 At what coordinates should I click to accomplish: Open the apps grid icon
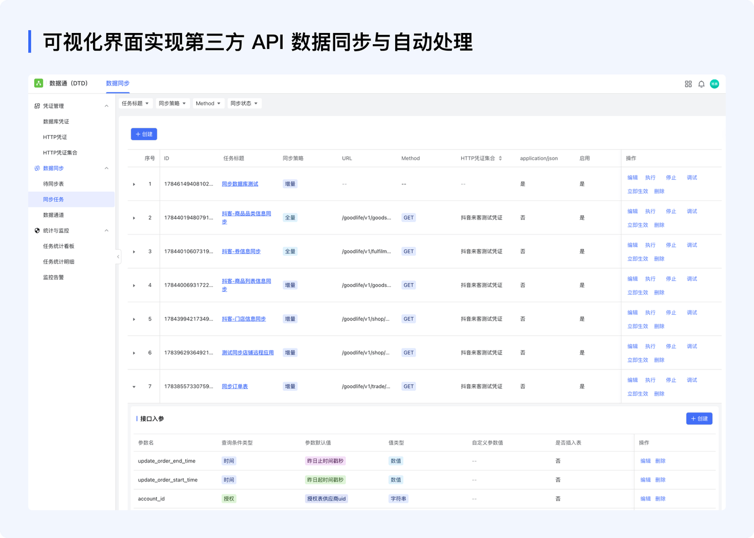click(x=688, y=84)
